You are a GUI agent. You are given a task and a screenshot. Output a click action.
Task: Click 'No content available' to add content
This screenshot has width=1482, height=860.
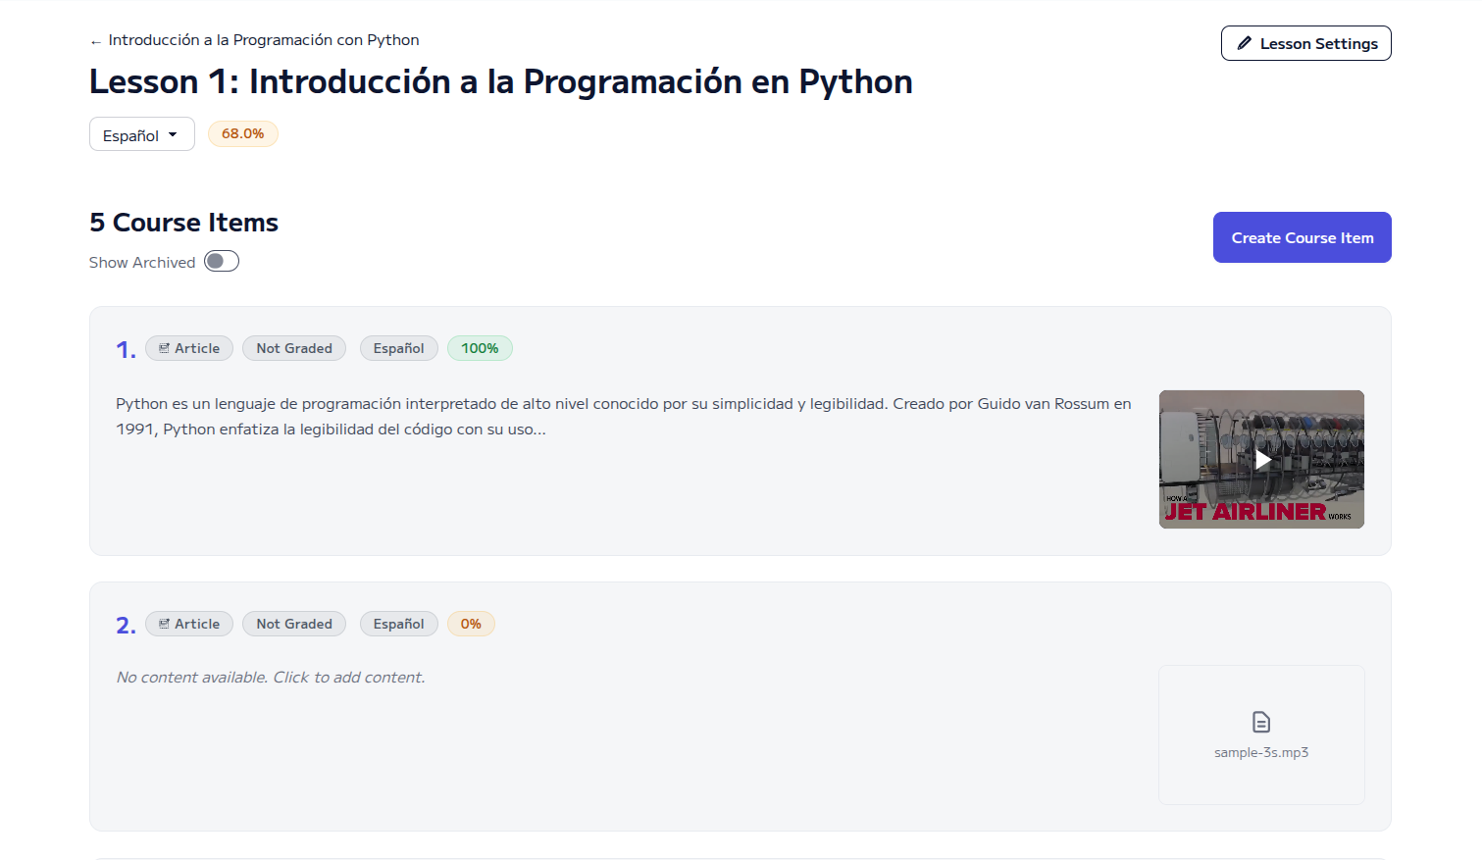tap(271, 678)
